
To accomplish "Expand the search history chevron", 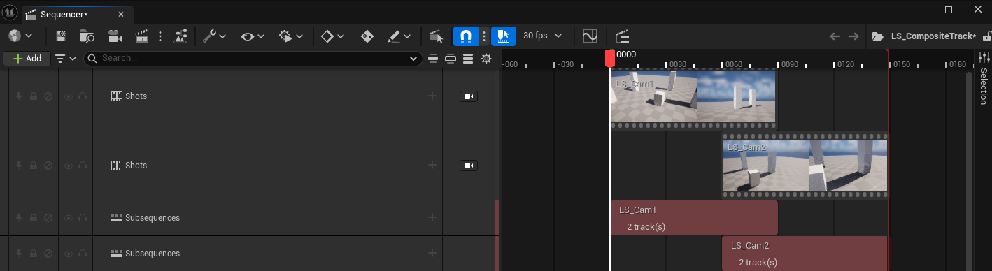I will coord(413,59).
